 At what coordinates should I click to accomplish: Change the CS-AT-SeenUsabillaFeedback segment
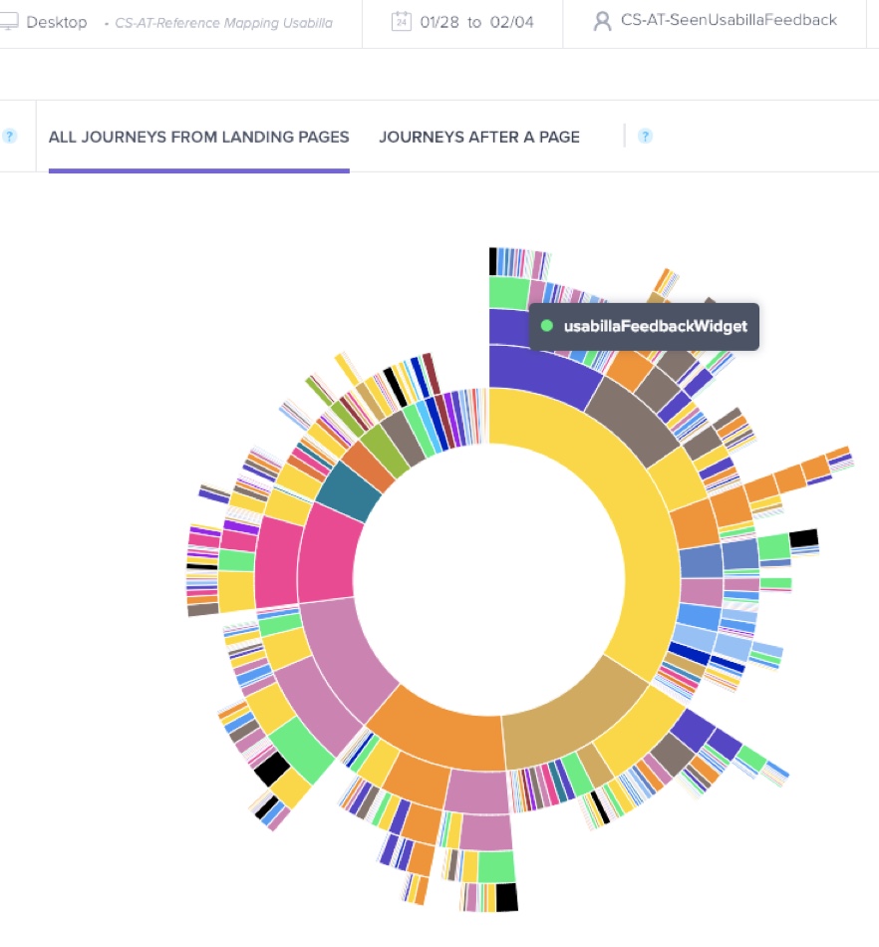[x=729, y=20]
